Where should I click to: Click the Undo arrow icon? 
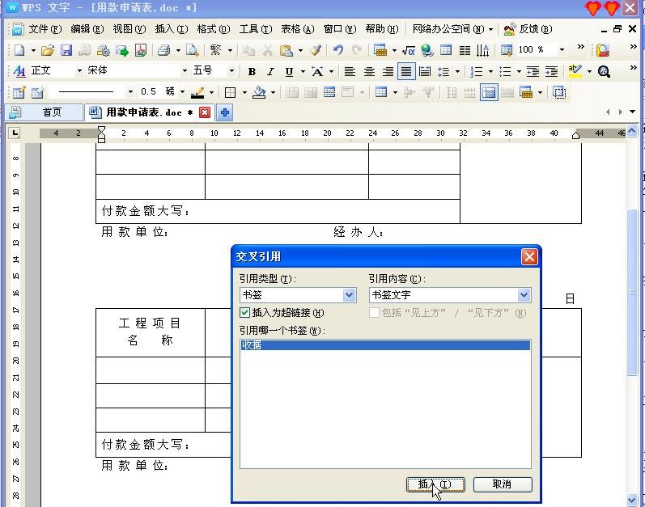pyautogui.click(x=338, y=50)
